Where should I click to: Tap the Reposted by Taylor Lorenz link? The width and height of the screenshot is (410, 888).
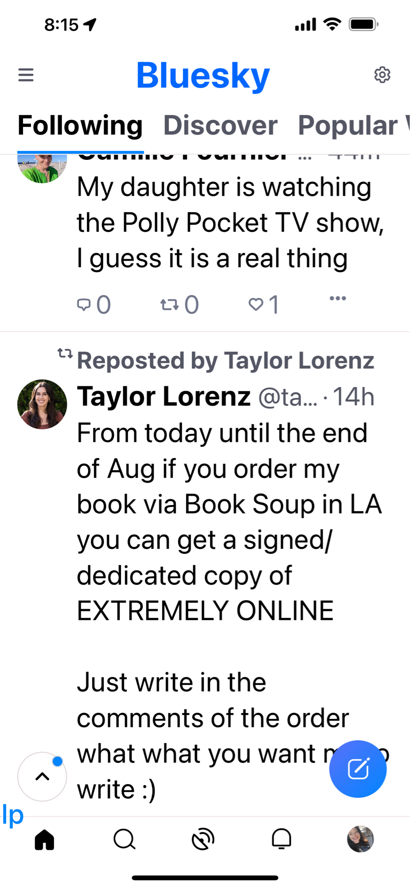click(225, 360)
